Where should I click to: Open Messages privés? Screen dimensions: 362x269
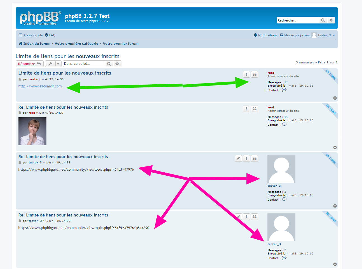(295, 35)
